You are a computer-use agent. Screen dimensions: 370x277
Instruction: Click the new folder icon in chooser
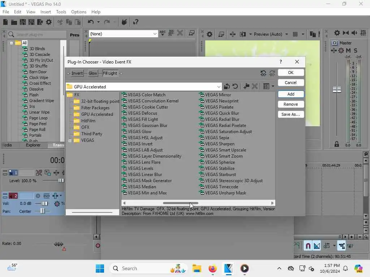(x=246, y=87)
